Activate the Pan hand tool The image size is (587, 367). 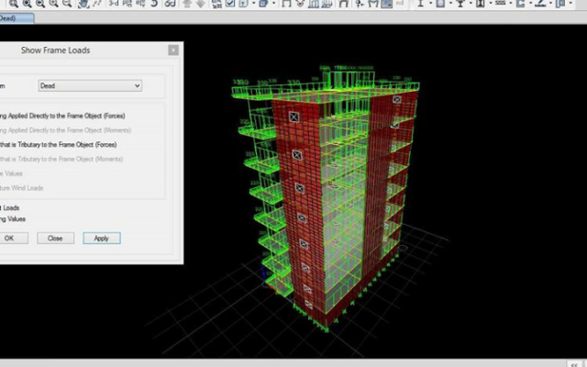83,4
